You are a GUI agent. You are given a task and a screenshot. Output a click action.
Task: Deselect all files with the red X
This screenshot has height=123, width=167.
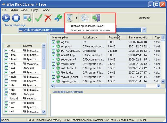[x=48, y=18]
